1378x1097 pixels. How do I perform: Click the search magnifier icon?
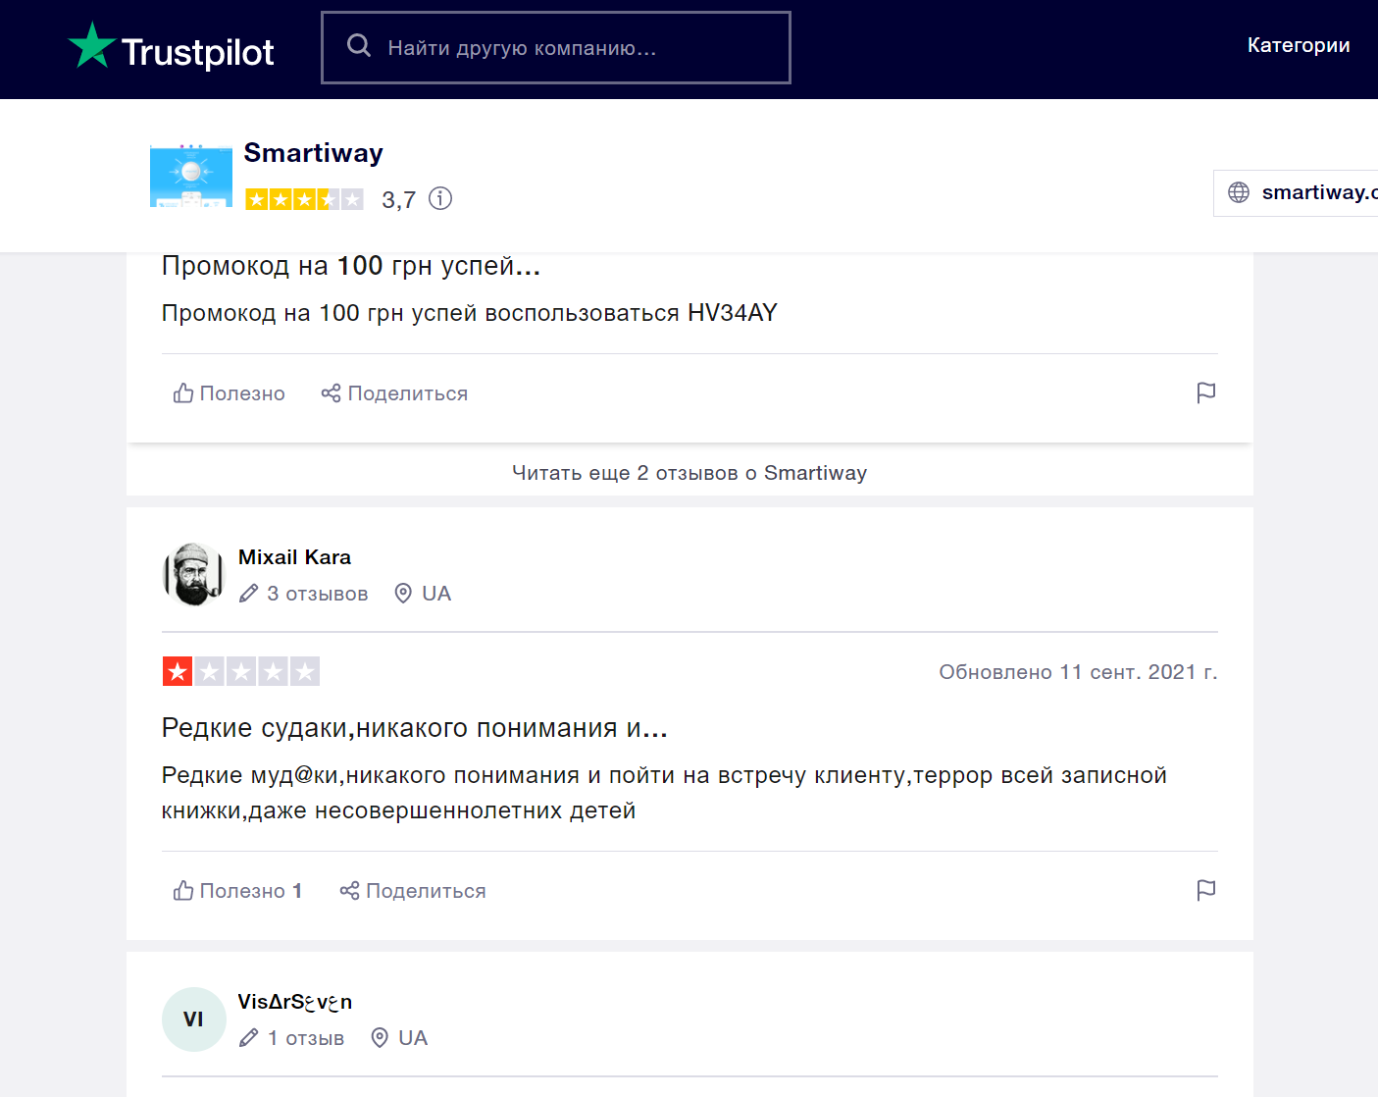coord(359,46)
